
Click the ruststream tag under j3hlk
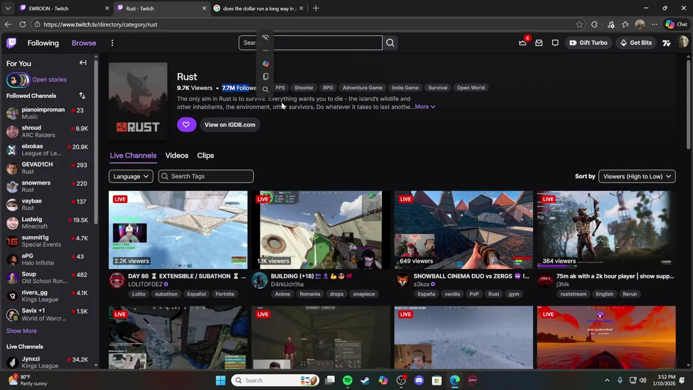(573, 294)
